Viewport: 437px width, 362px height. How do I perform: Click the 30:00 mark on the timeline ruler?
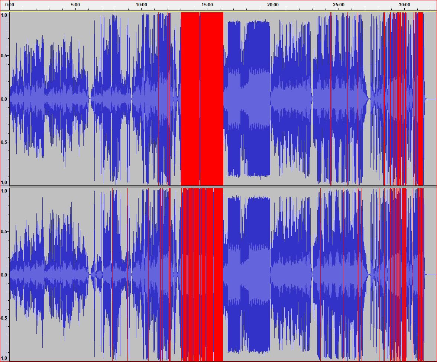[x=404, y=5]
